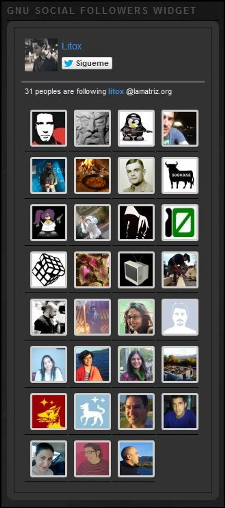The width and height of the screenshot is (225, 508).
Task: Click the woman in orange by water avatar
Action: [92, 364]
